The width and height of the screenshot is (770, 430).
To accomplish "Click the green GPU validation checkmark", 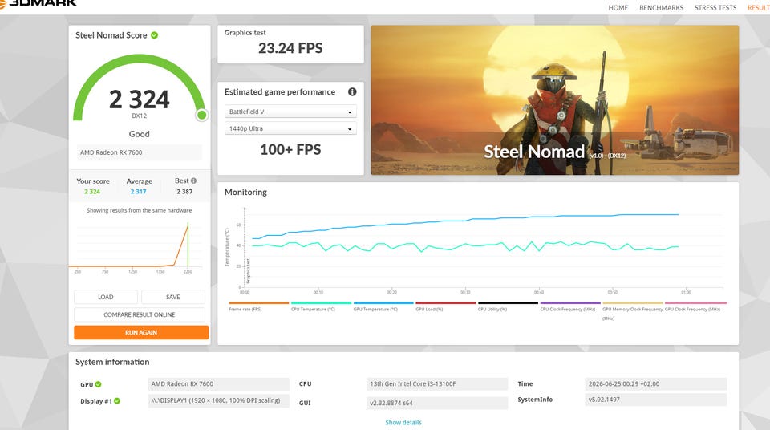I will (98, 384).
